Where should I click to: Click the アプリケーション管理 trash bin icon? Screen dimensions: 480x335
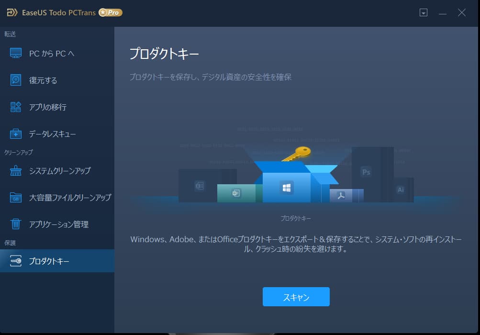click(x=16, y=224)
